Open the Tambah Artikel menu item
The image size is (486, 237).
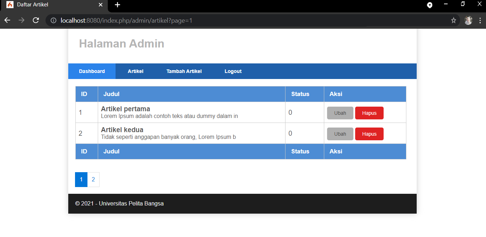pyautogui.click(x=184, y=71)
